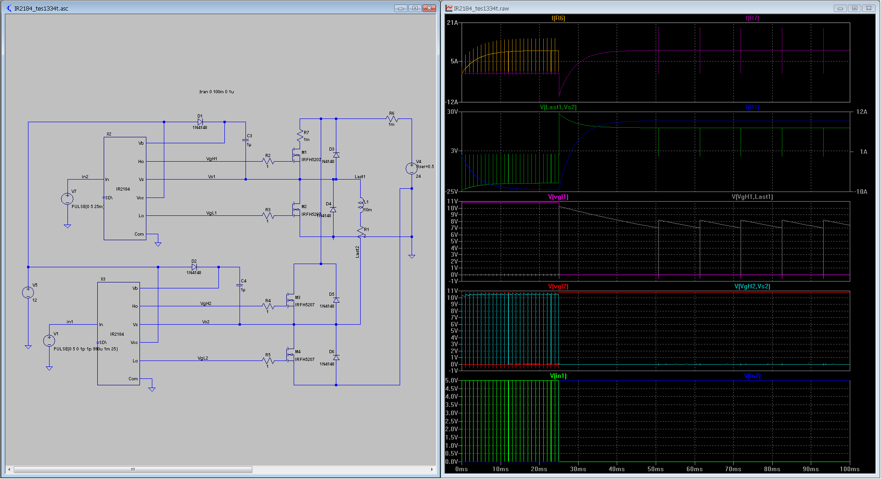Click the V(VgH1,Last1) trace label

[752, 197]
